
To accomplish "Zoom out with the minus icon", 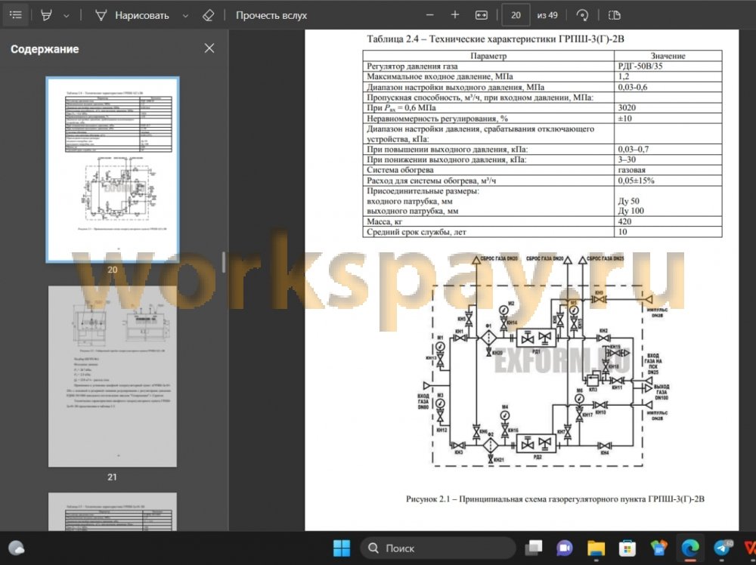I will (429, 15).
